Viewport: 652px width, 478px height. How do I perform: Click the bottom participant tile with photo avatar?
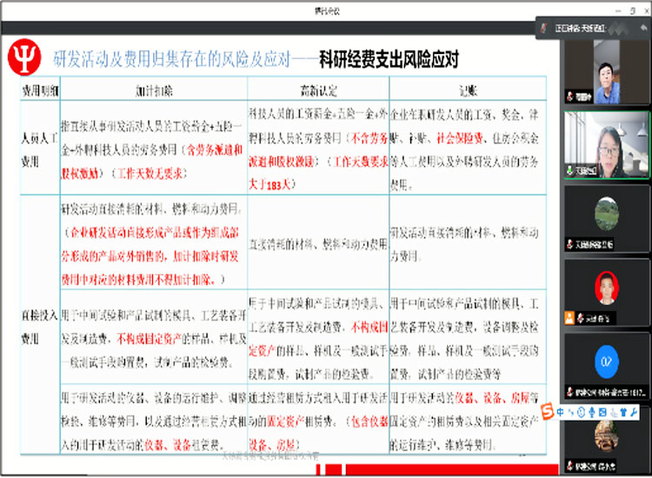(606, 435)
